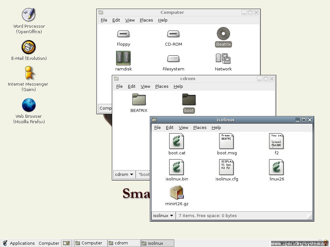Screen dimensions: 330x247
Task: Click the isolinux window resize grip
Action: [310, 217]
